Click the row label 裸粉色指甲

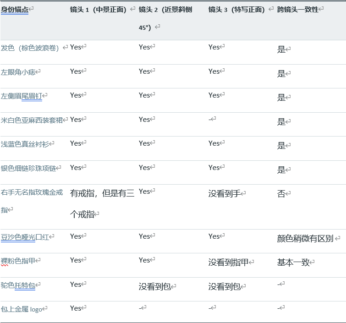(x=18, y=261)
